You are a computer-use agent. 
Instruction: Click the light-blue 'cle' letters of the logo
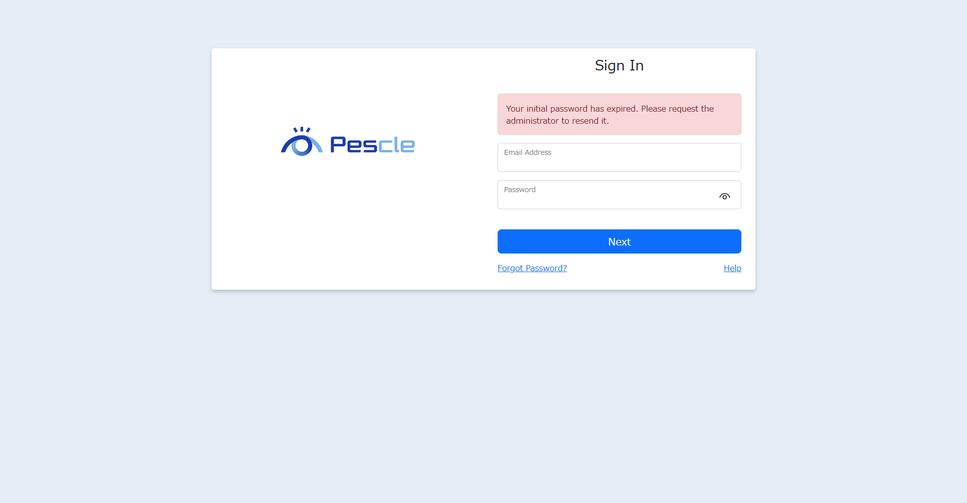click(397, 145)
